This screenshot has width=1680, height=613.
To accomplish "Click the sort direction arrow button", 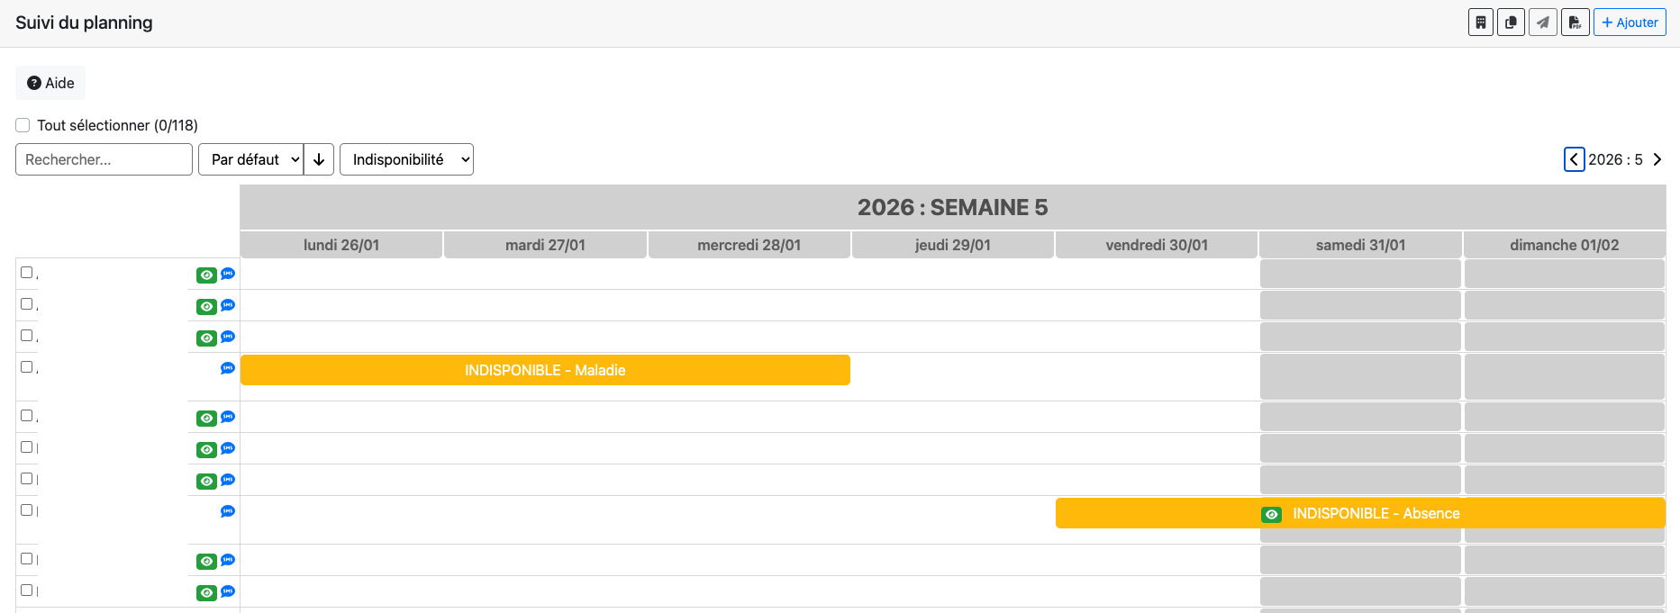I will click(x=319, y=159).
